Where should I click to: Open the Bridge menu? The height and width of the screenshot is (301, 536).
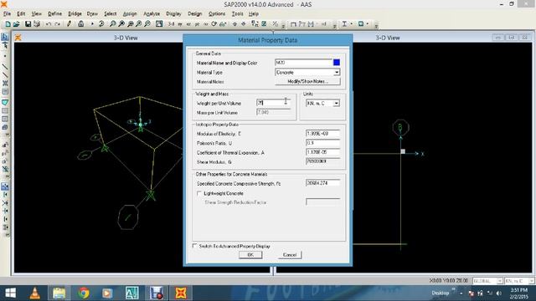coord(75,13)
